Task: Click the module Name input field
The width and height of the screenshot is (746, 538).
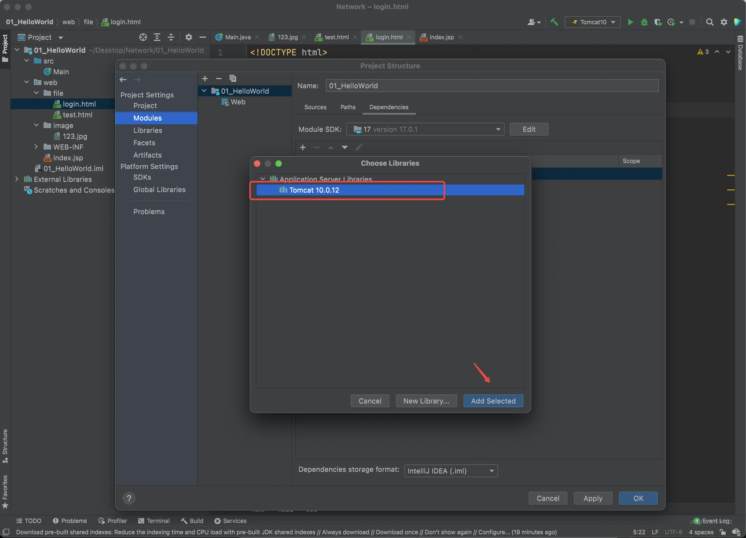Action: (492, 86)
